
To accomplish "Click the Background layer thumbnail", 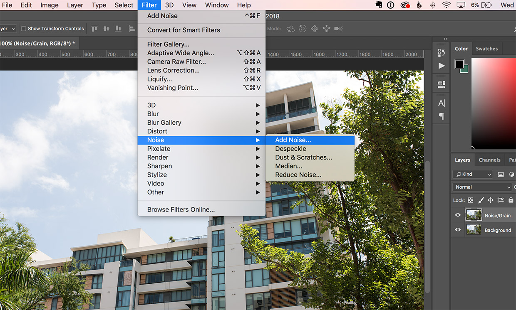I will 474,229.
